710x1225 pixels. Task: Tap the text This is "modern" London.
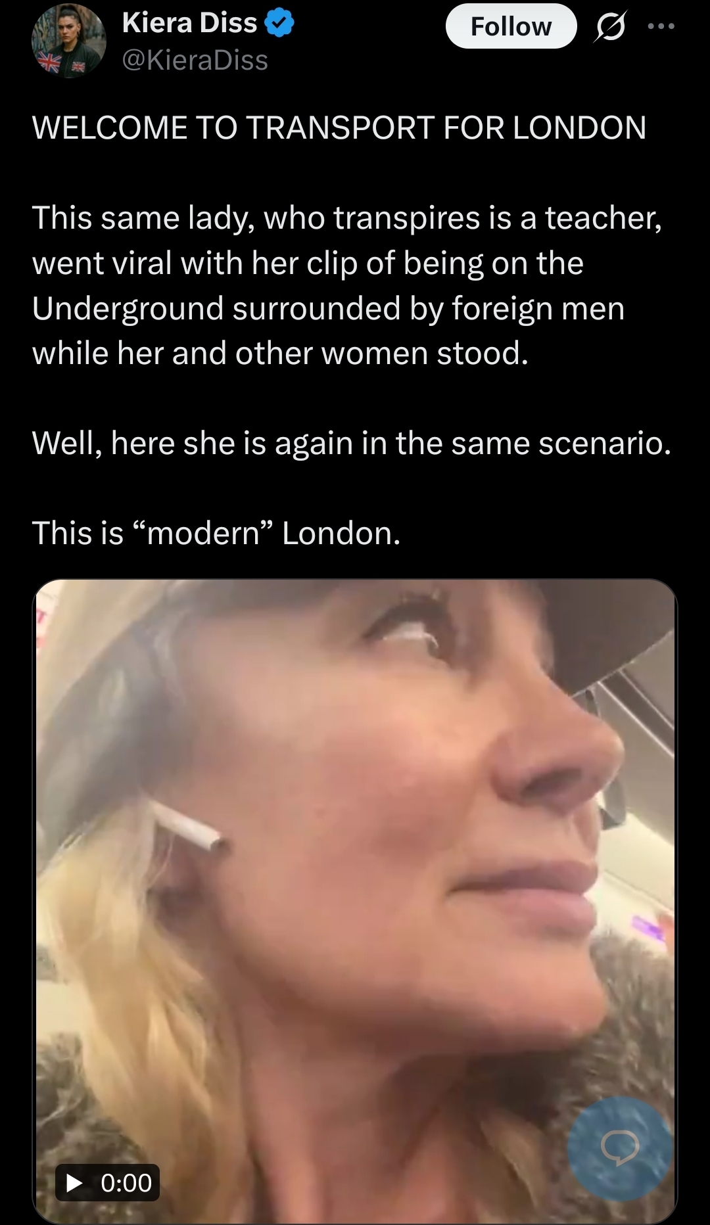click(x=216, y=533)
